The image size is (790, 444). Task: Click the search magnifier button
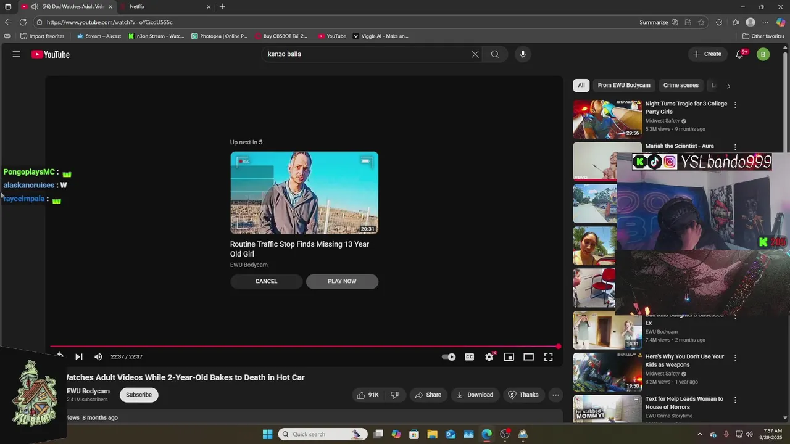(x=495, y=54)
